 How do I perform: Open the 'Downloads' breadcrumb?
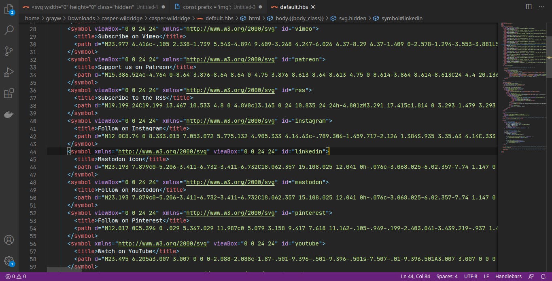pos(81,18)
